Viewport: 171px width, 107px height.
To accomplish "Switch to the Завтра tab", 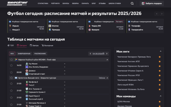I will point(34,45).
